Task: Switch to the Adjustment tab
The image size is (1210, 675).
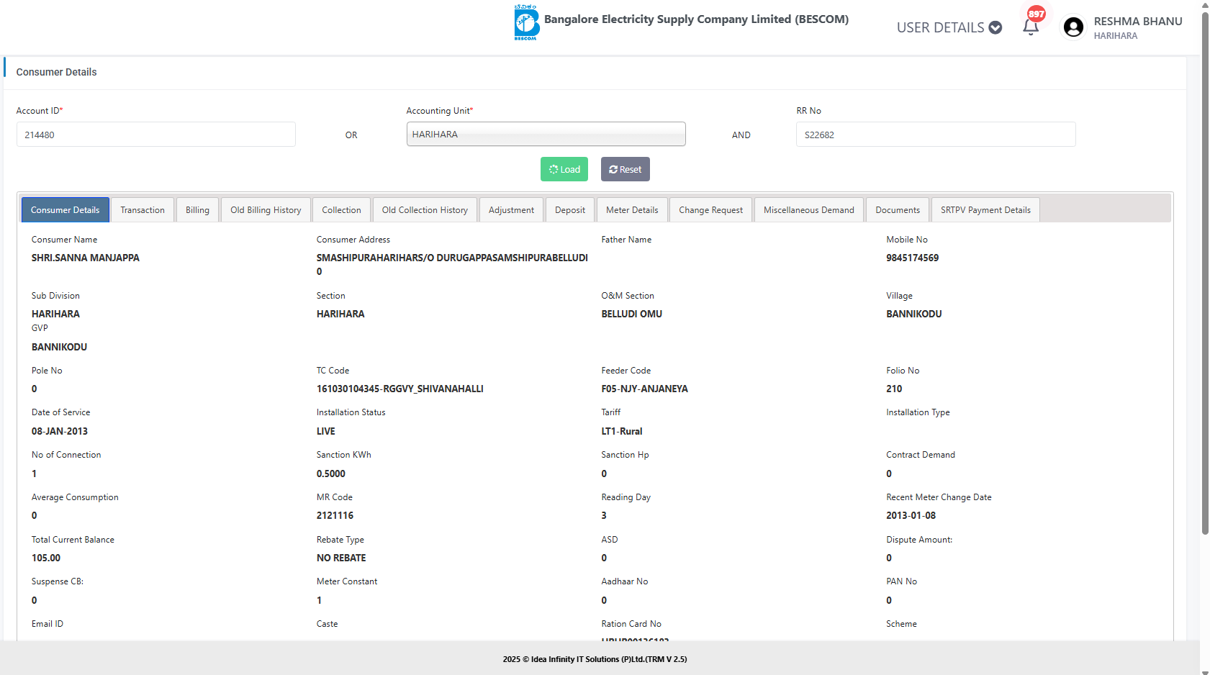Action: coord(511,210)
